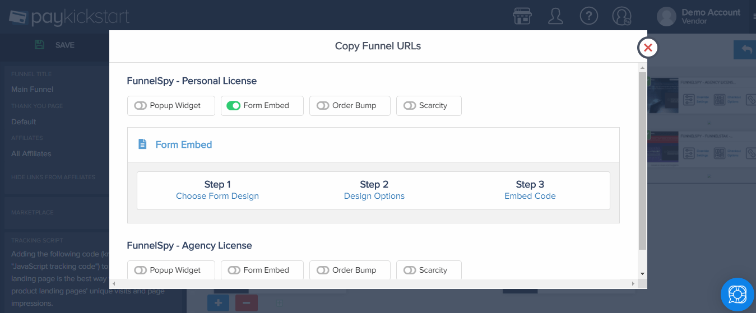The width and height of the screenshot is (756, 313).
Task: Click the green floppy disk Save icon
Action: [39, 45]
